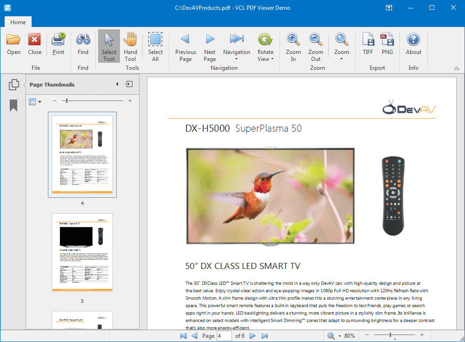Viewport: 465px width, 342px height.
Task: Open the Find binoculars tool
Action: click(x=83, y=45)
